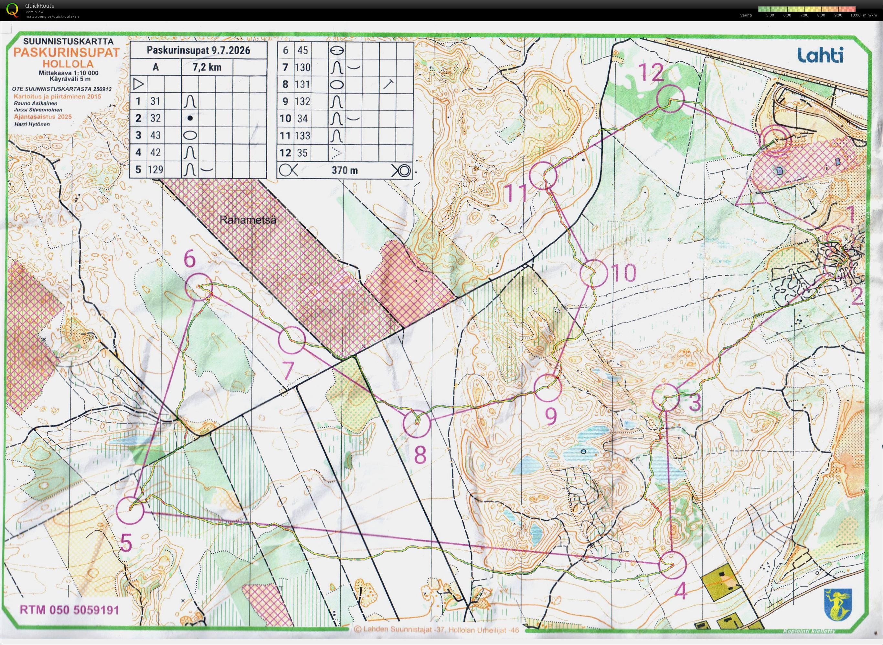
Task: Select control circle 11 on the map
Action: (543, 176)
